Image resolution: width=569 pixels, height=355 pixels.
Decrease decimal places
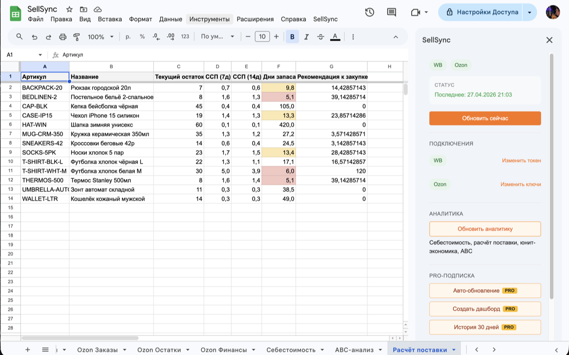coord(156,37)
